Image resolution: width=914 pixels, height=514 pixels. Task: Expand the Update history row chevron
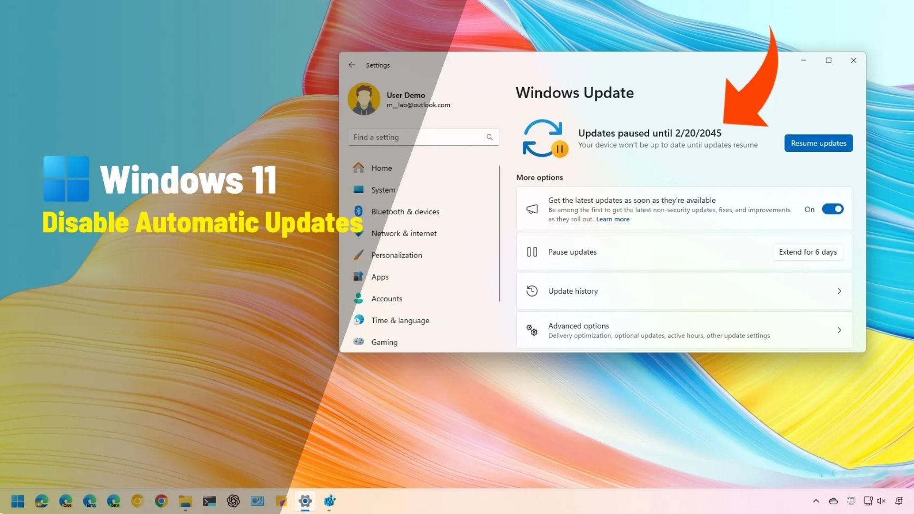[839, 291]
